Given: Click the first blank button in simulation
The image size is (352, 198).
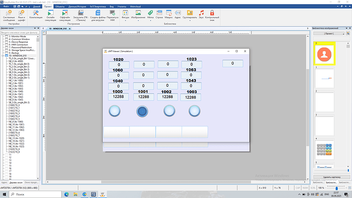Looking at the screenshot, I should pyautogui.click(x=116, y=132).
